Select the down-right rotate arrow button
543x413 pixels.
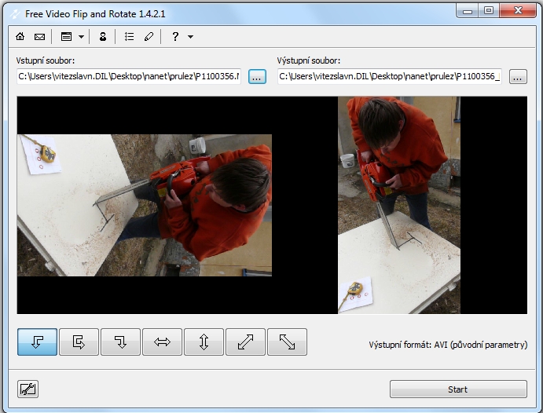120,342
